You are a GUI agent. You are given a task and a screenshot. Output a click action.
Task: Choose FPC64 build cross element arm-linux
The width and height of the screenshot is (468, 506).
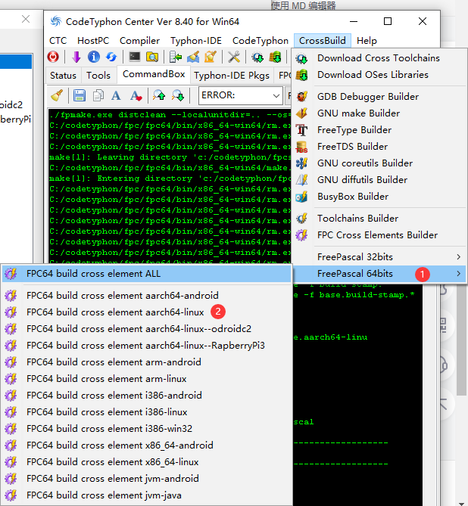[147, 379]
